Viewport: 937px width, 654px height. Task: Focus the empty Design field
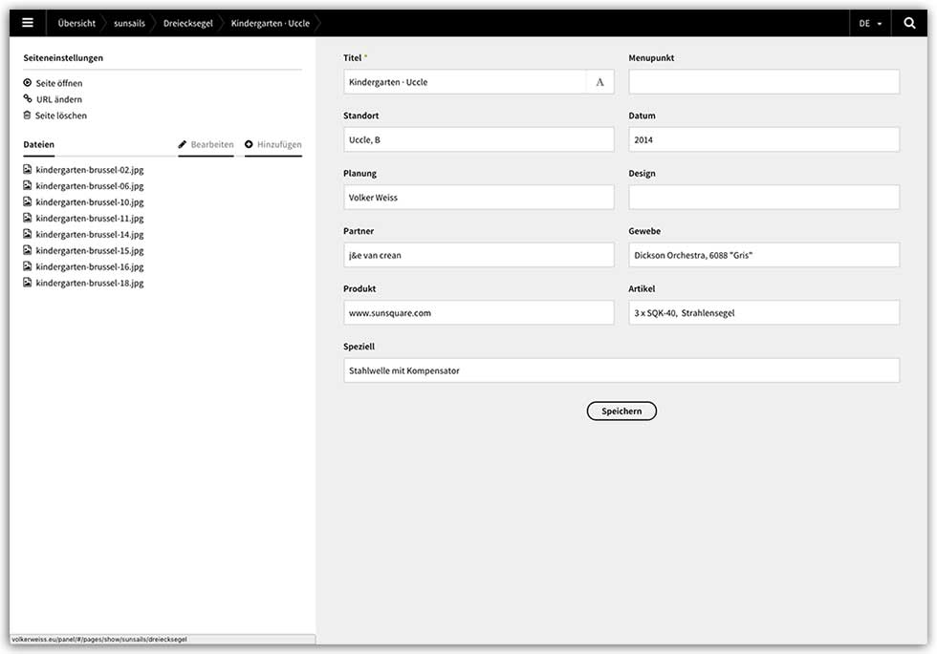pyautogui.click(x=764, y=198)
